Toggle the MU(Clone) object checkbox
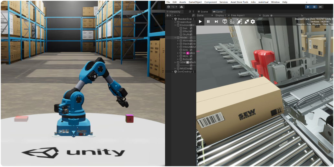The width and height of the screenshot is (334, 167). coord(191,69)
